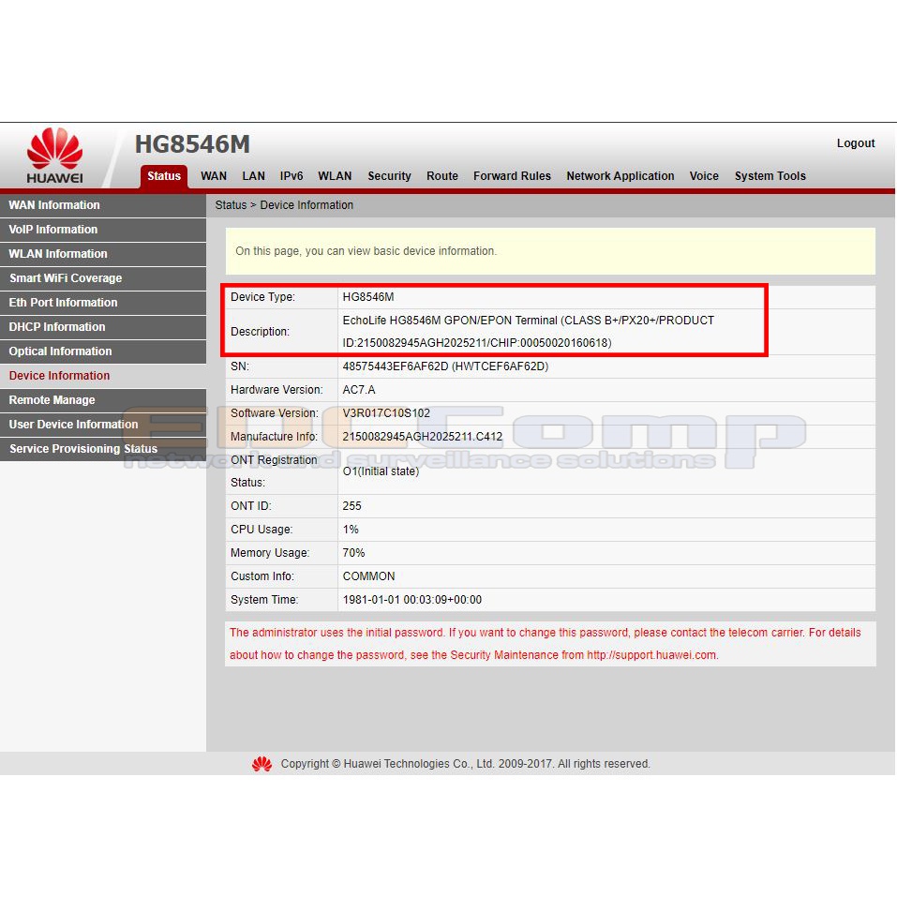The width and height of the screenshot is (897, 897).
Task: Click the red initial password warning text
Action: tap(545, 644)
